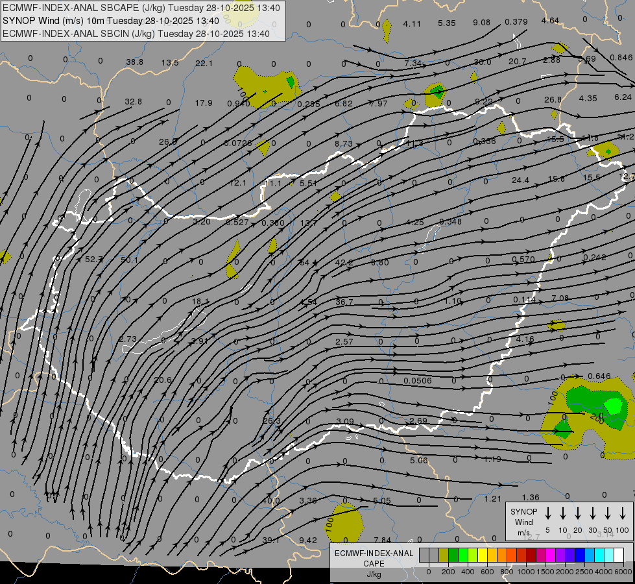635x584 pixels.
Task: Click the map value 9.08
Action: [x=481, y=22]
